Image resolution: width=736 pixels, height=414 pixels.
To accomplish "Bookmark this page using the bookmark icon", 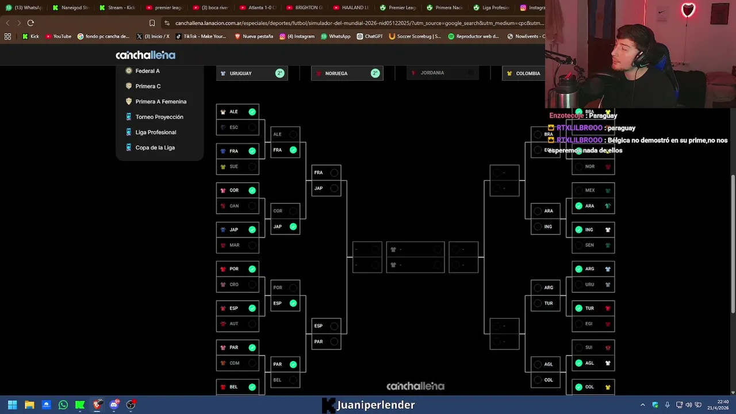I will (152, 23).
